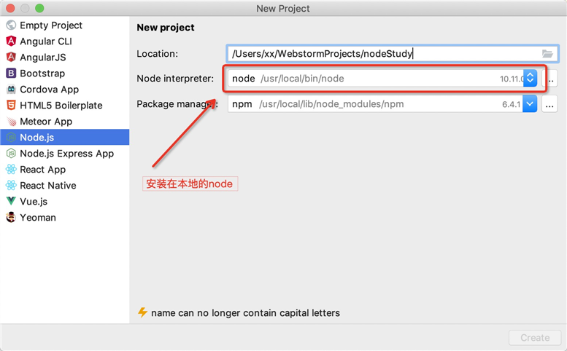Click the "Node interpreter:" label

(x=175, y=78)
